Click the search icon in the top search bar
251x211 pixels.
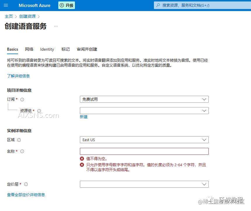158,5
